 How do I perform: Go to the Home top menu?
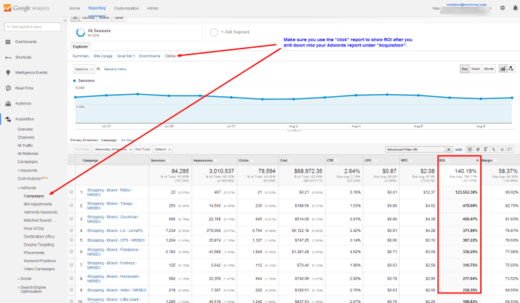coord(75,8)
